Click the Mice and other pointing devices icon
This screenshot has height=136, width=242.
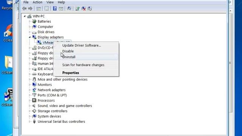click(34, 79)
